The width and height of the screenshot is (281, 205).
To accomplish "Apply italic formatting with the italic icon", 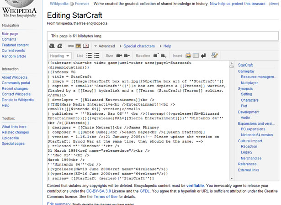I will 60,46.
